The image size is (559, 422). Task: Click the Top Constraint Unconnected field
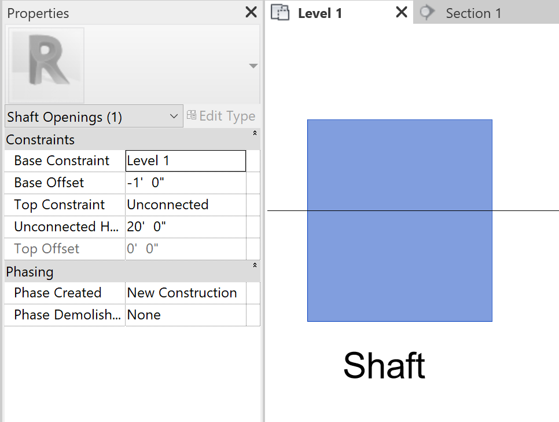pyautogui.click(x=185, y=204)
